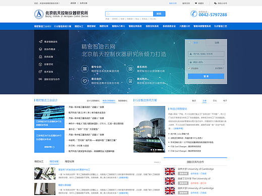Screen dimensions: 262x196
Task: Click the gray button under The University of
Action: [183, 183]
